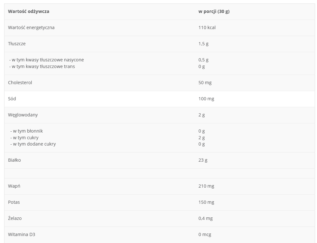Click the "Wartość odżywcza" column header

click(x=29, y=11)
